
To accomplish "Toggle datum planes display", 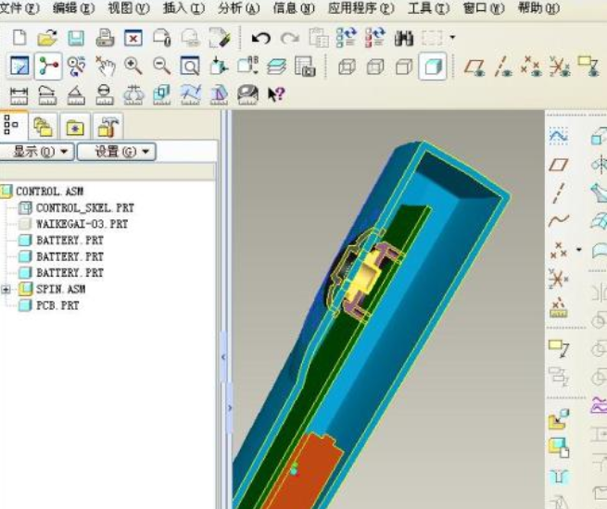I will [474, 67].
